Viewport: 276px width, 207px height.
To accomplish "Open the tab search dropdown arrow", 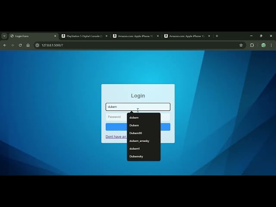I will pos(4,36).
